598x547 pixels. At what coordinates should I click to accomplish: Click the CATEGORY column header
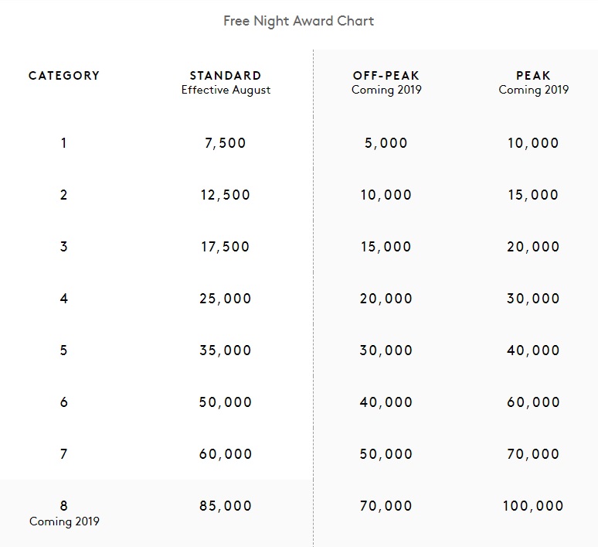[x=64, y=76]
